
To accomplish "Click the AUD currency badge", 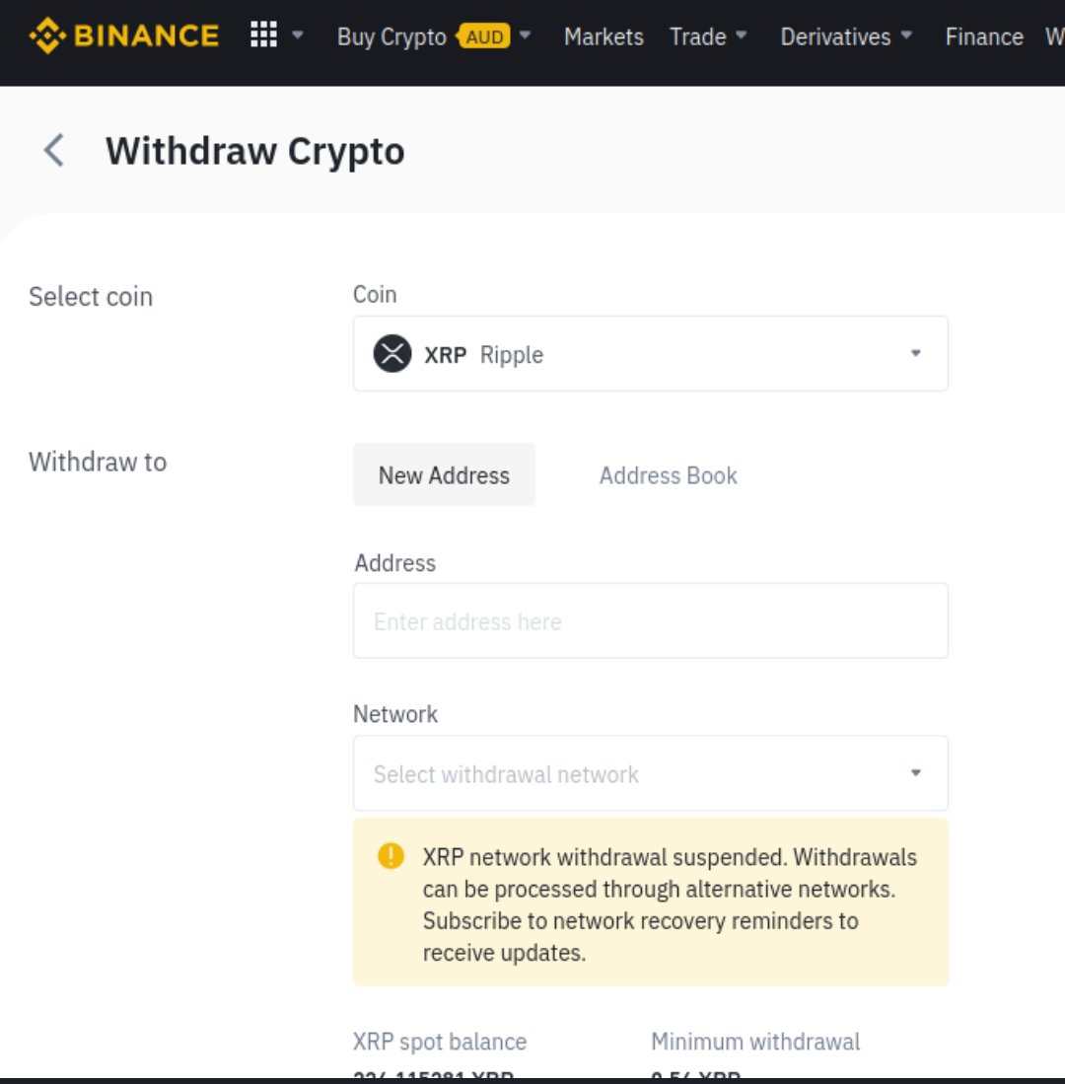I will [484, 36].
